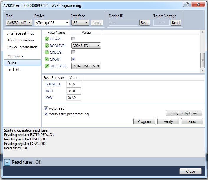208x180 pixels.
Task: Click the Fuse Name column header
Action: point(56,33)
